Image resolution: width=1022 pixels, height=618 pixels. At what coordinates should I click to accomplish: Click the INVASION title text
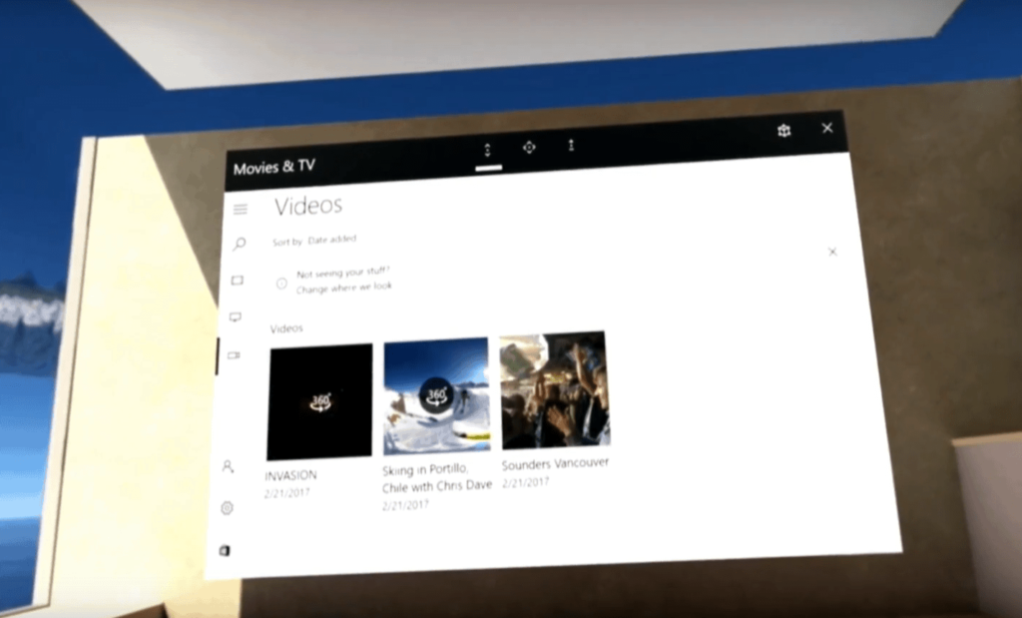[x=290, y=476]
